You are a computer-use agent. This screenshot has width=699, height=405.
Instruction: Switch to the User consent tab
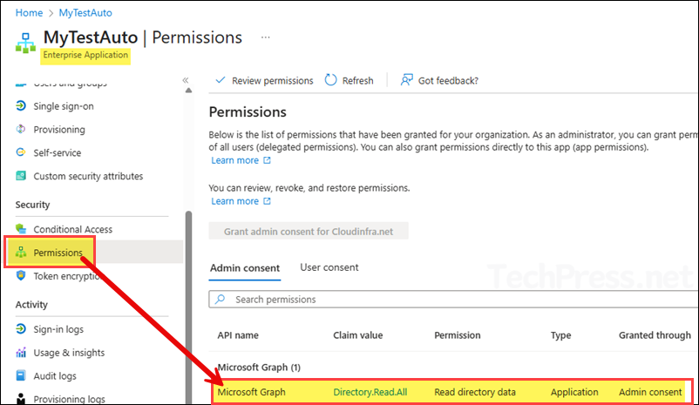coord(329,267)
